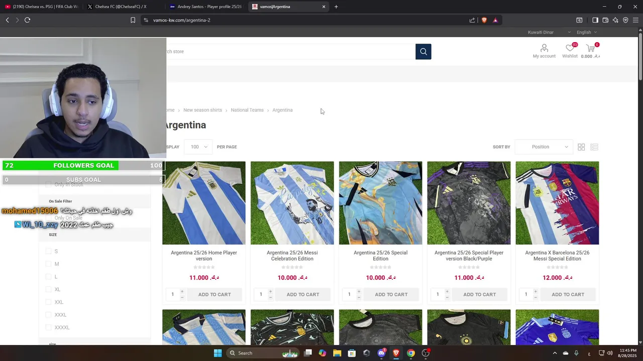Add Argentina X Barcelona Messi Edition to cart
643x361 pixels.
click(568, 294)
